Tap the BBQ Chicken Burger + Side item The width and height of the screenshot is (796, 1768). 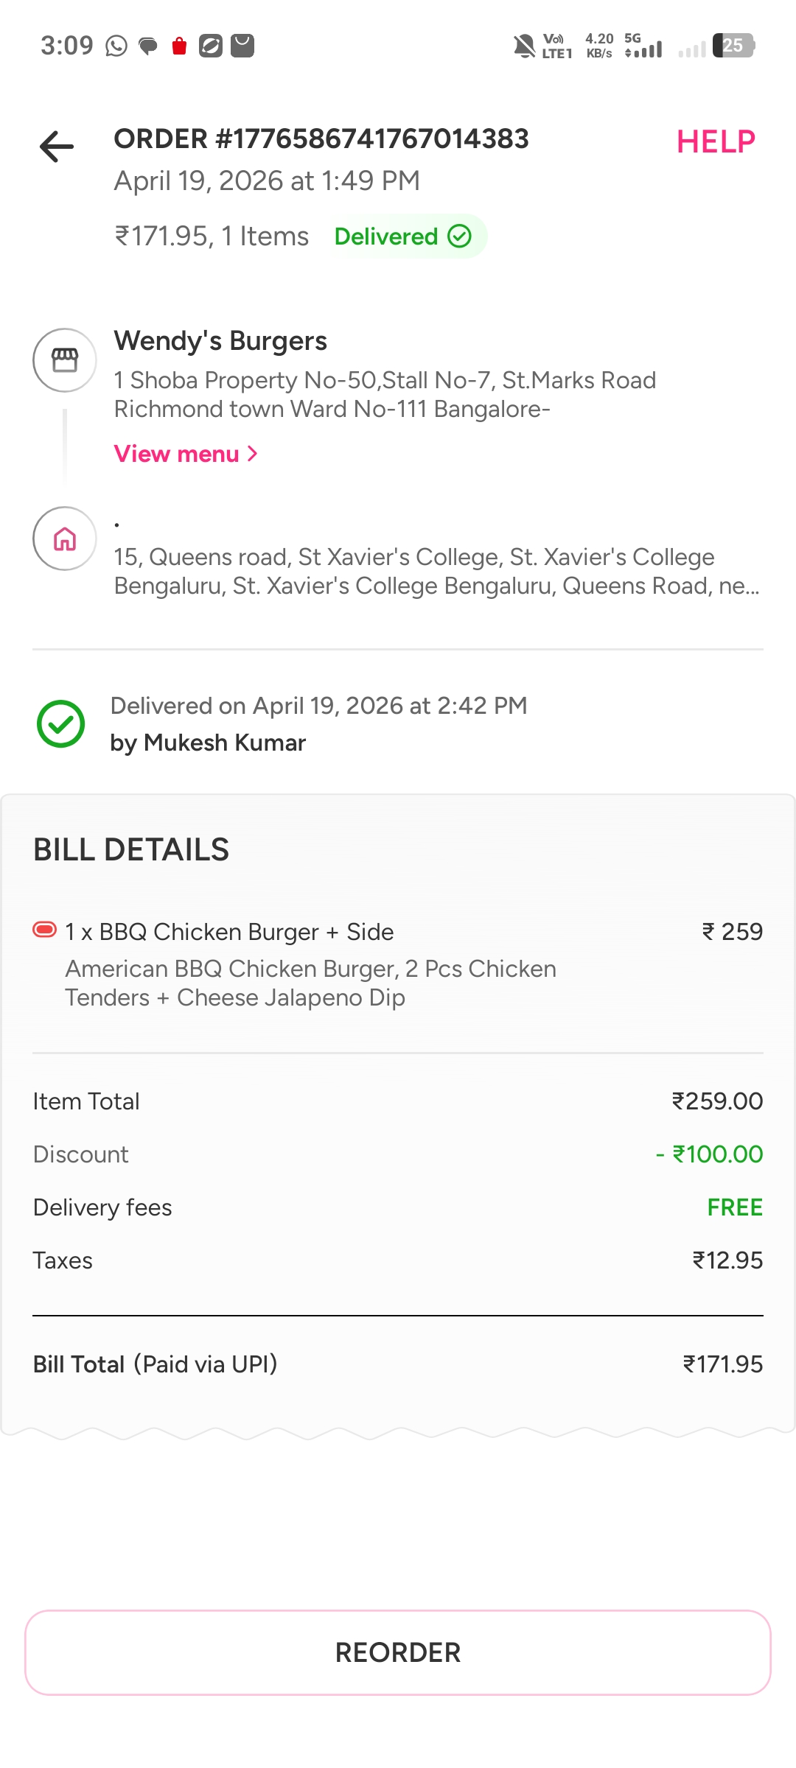[x=229, y=932]
